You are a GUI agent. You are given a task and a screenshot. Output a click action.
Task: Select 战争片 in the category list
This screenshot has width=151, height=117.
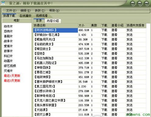[x=8, y=41]
